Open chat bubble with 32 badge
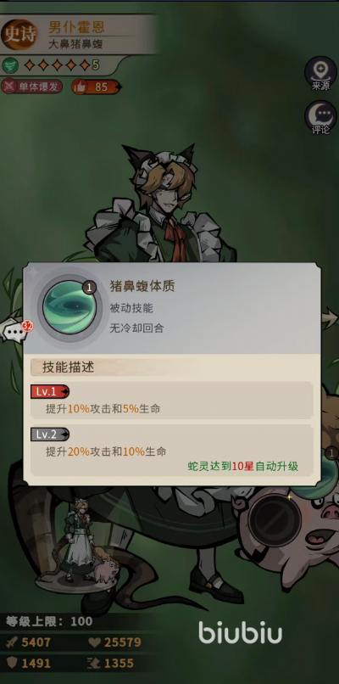339x684 pixels. click(x=17, y=332)
